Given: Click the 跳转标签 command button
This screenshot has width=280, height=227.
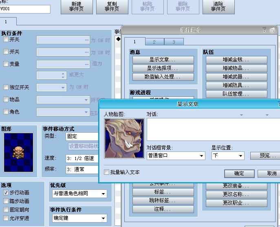Looking at the screenshot, I should (x=163, y=200).
